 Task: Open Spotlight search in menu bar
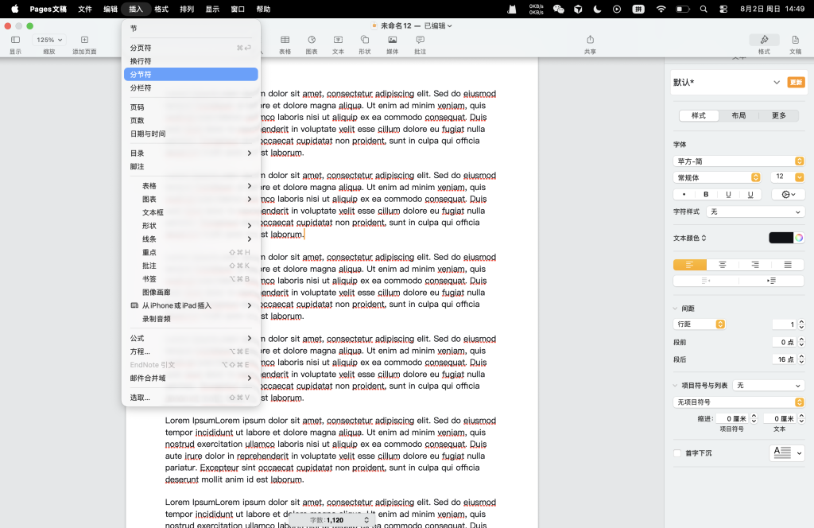[x=704, y=9]
